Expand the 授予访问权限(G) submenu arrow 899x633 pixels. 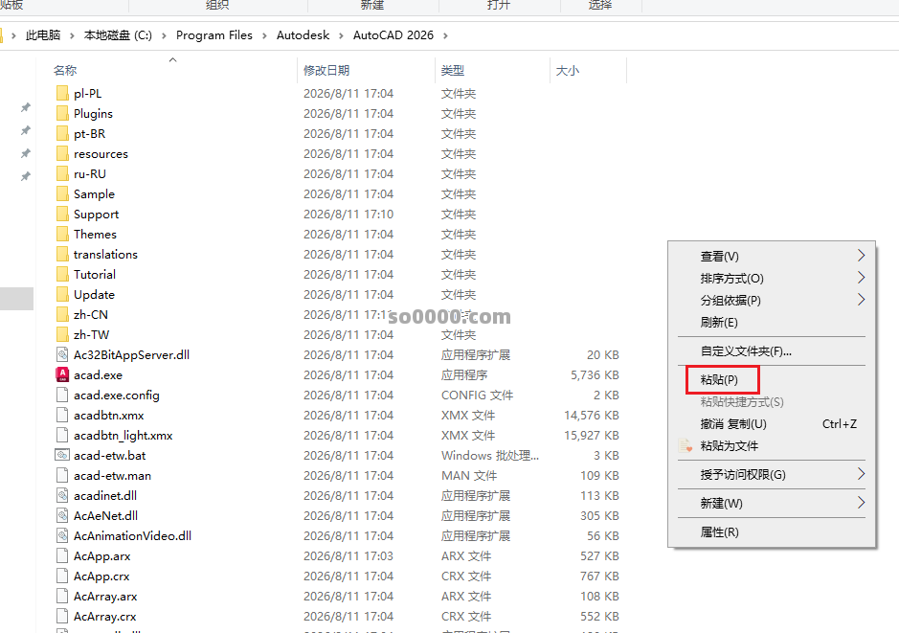(x=861, y=474)
